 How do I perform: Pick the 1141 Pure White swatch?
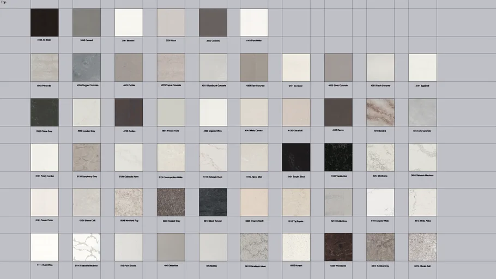click(x=254, y=22)
